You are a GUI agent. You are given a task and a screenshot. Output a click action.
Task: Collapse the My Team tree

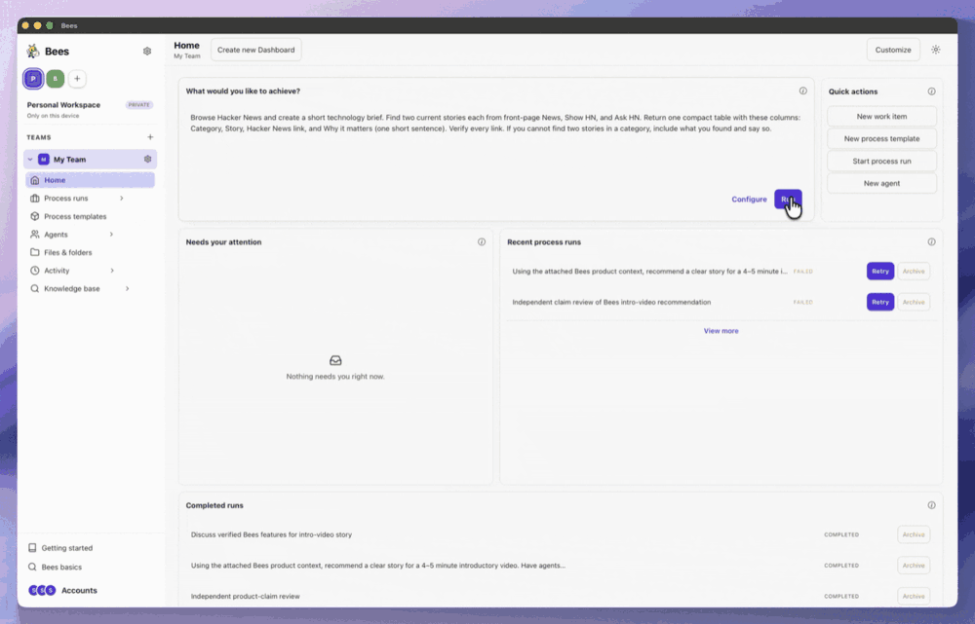[x=30, y=160]
